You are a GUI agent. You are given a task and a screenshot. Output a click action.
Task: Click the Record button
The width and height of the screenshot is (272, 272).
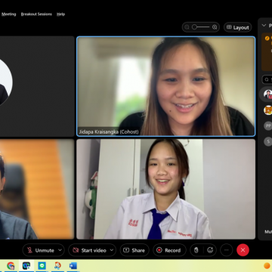click(x=169, y=250)
